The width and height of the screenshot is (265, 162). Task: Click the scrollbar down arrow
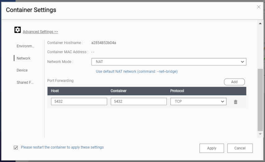pyautogui.click(x=260, y=134)
